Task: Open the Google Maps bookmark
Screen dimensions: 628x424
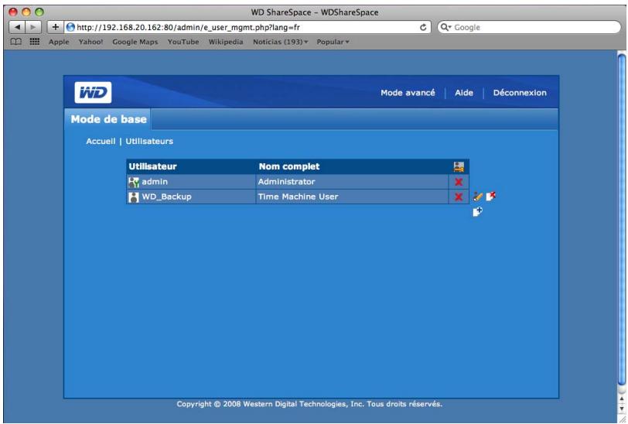Action: click(135, 42)
